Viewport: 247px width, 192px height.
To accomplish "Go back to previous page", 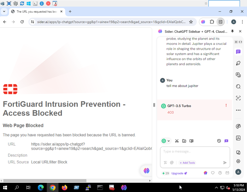I will point(5,22).
